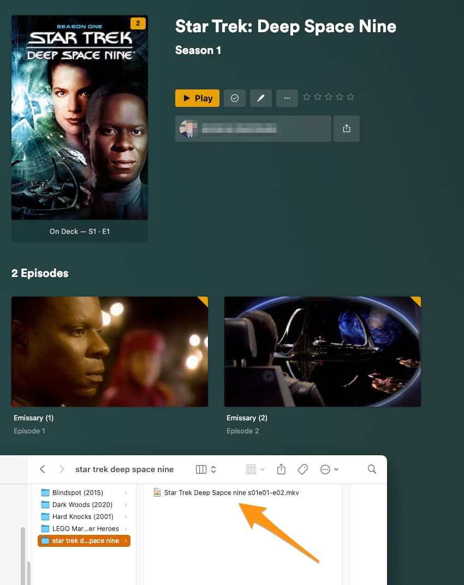Screen dimensions: 464x585
Task: Go back in Finder with left chevron
Action: 43,469
